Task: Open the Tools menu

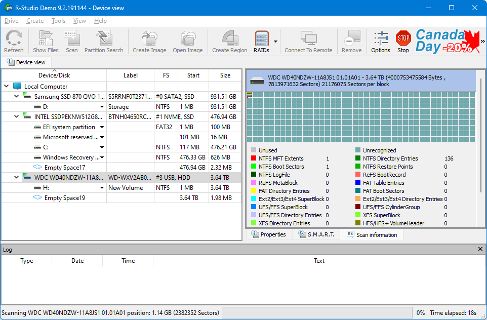Action: (x=58, y=20)
